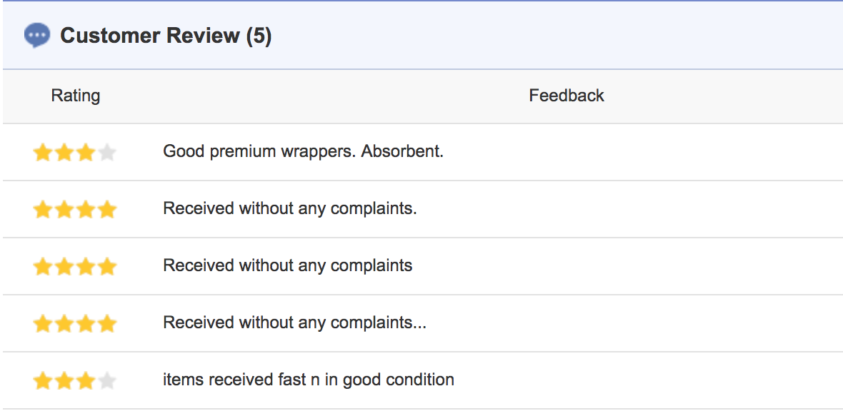Click the grey empty star in "Good premium wrappers" row

[107, 153]
